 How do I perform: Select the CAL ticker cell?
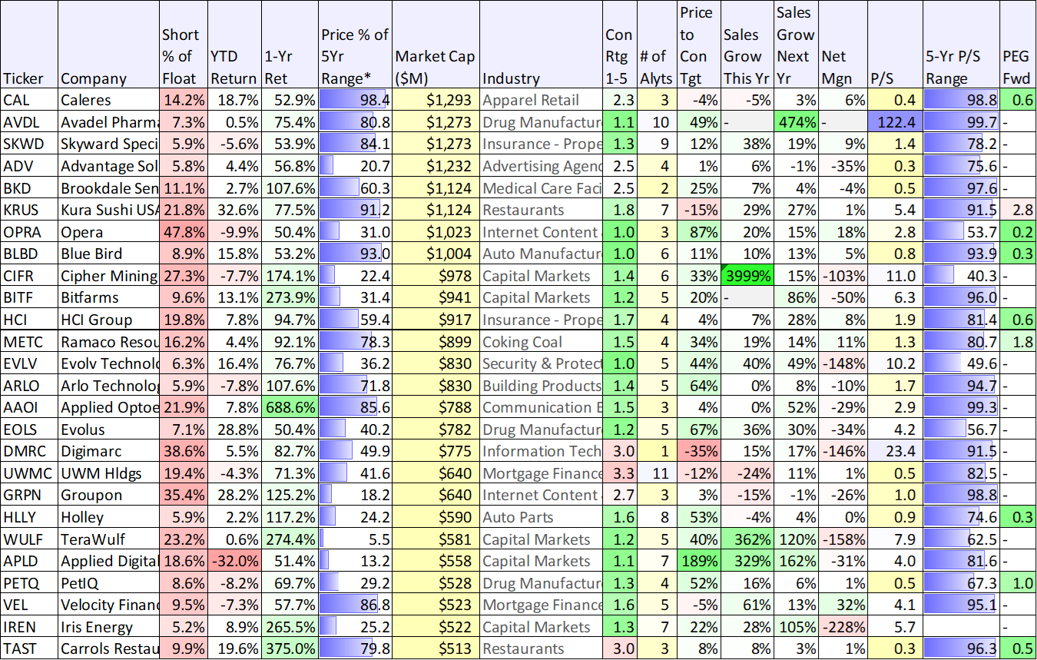30,100
